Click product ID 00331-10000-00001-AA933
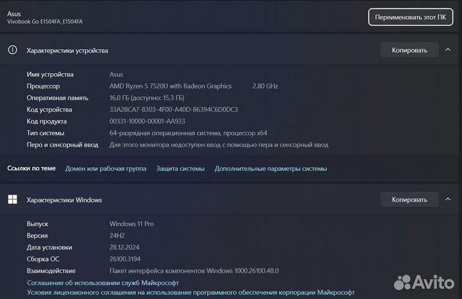Viewport: 462px width, 299px height. [x=148, y=121]
